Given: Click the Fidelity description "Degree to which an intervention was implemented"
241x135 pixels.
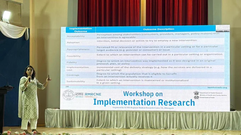Looking at the screenshot, I should 156,62.
